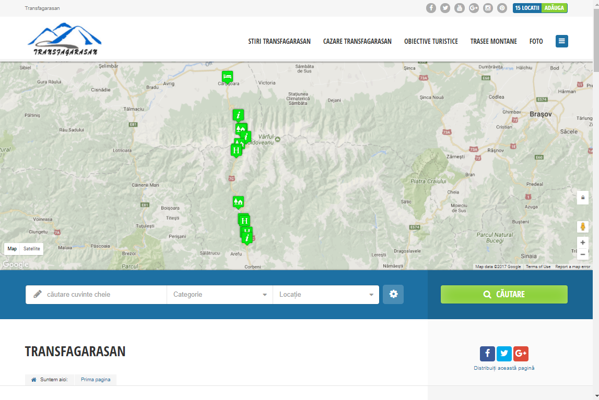Viewport: 599px width, 400px height.
Task: Open the Twitter icon in top bar
Action: tap(445, 8)
